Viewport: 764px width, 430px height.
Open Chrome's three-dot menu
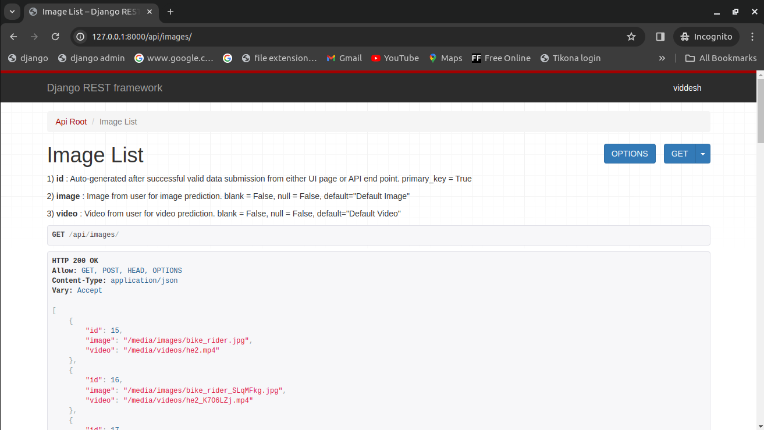point(752,37)
